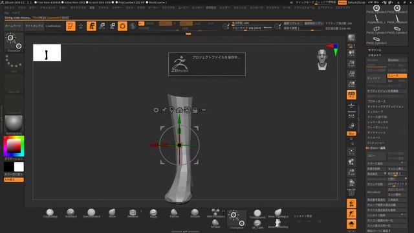Toggle the Ghost transparency button
The width and height of the screenshot is (414, 233).
click(351, 214)
